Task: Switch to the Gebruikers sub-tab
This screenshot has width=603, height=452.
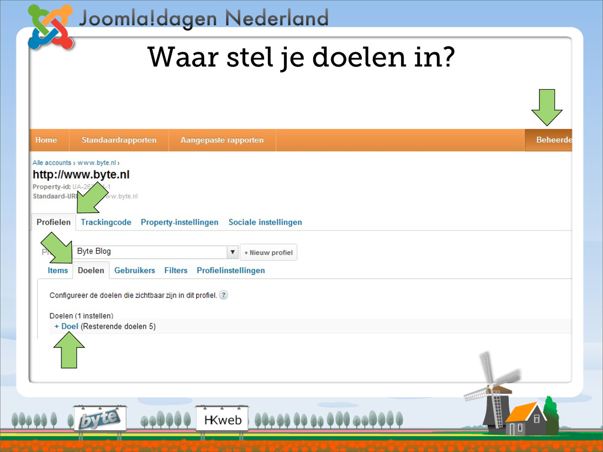Action: pos(135,270)
